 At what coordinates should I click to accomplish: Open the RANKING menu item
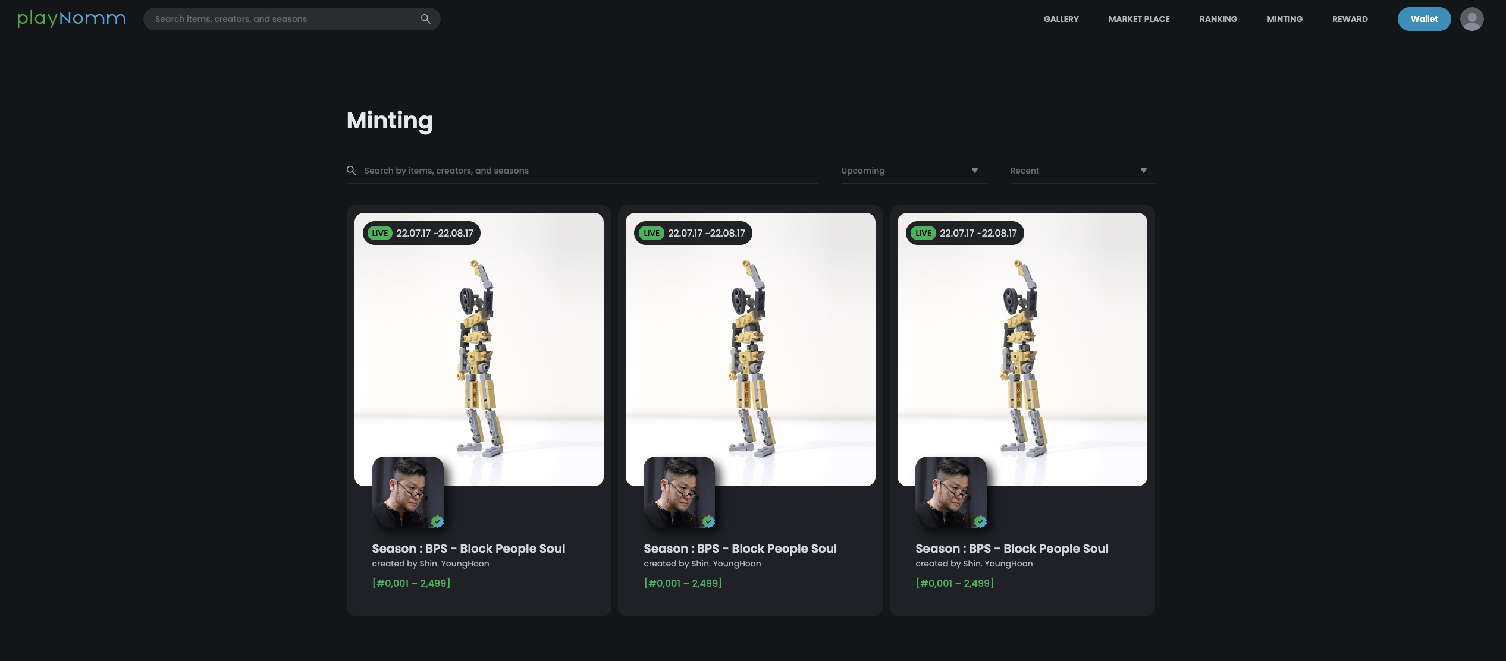[1218, 19]
